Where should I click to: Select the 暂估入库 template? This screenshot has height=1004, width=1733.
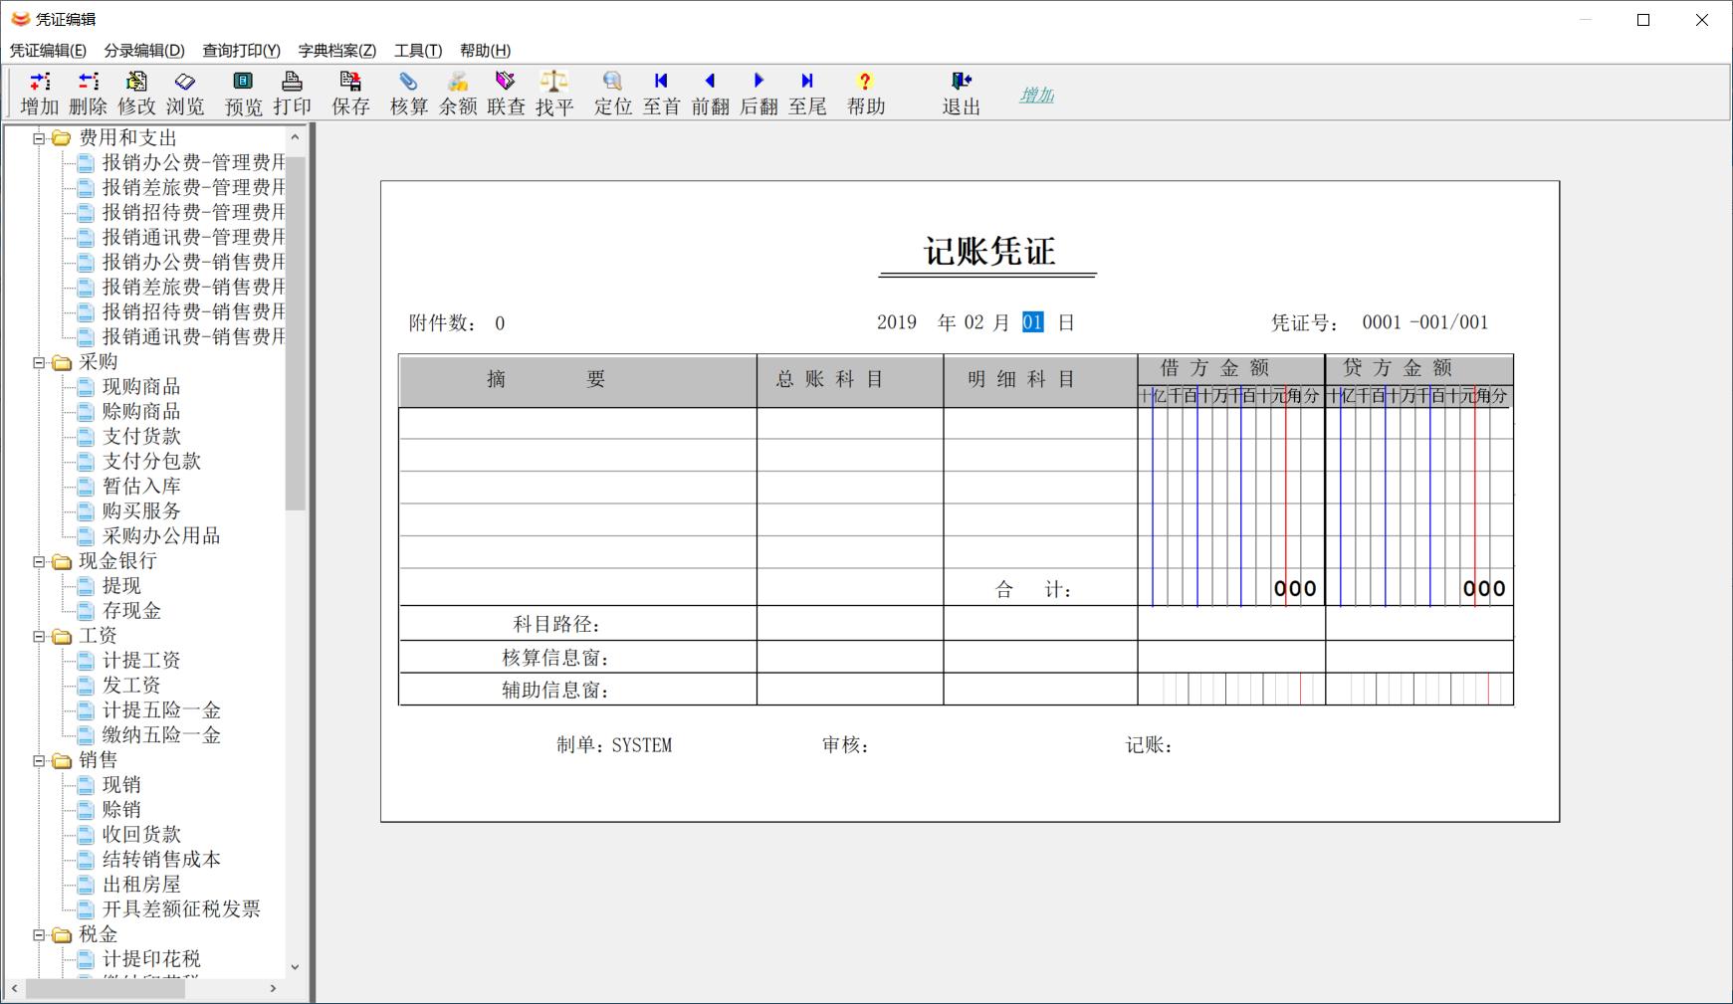[141, 486]
